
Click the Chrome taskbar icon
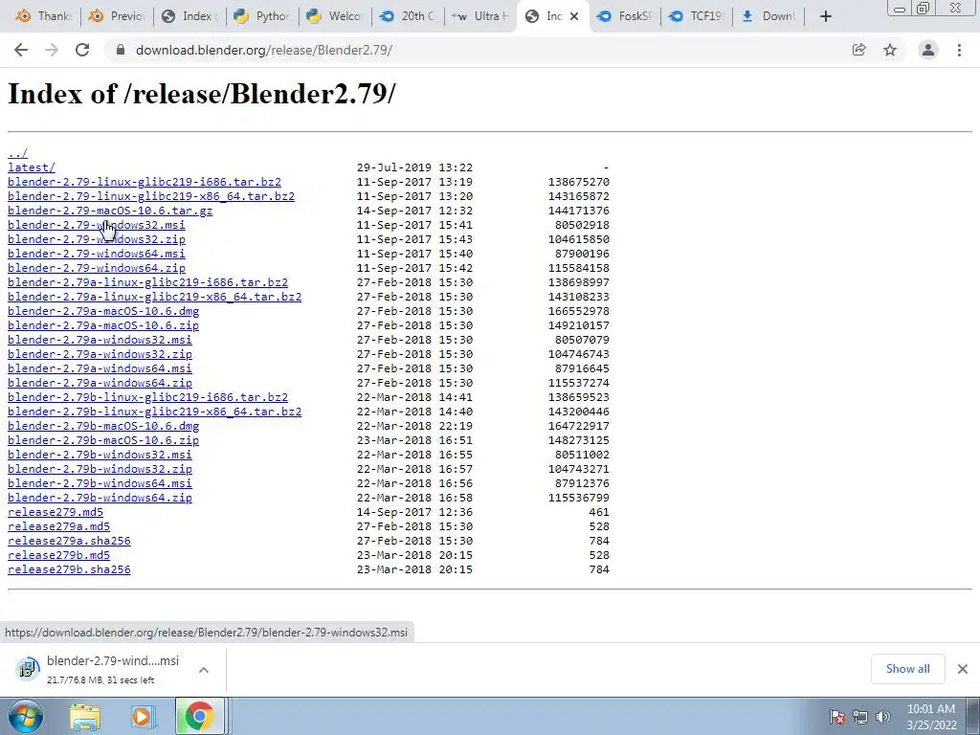(199, 716)
